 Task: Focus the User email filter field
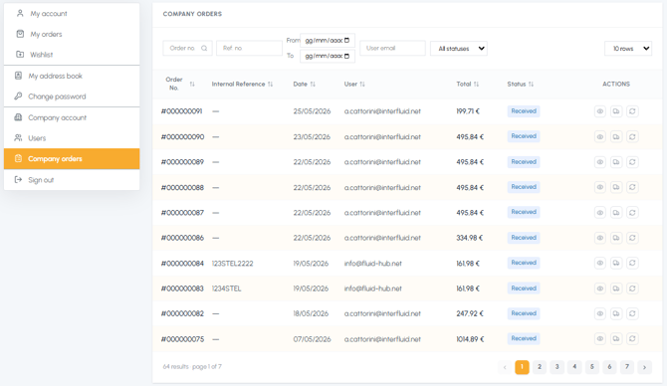(x=392, y=48)
